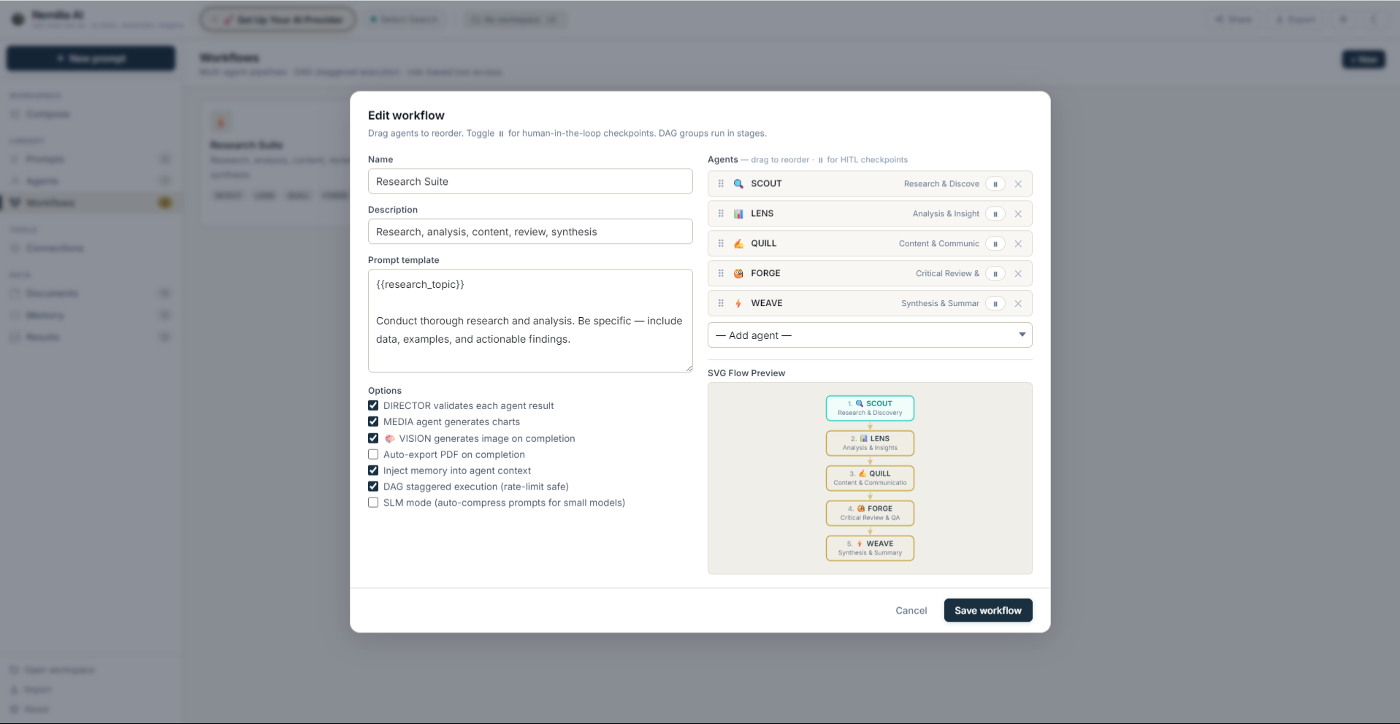Click the WEAVE agent name label
The width and height of the screenshot is (1400, 724).
pyautogui.click(x=766, y=304)
